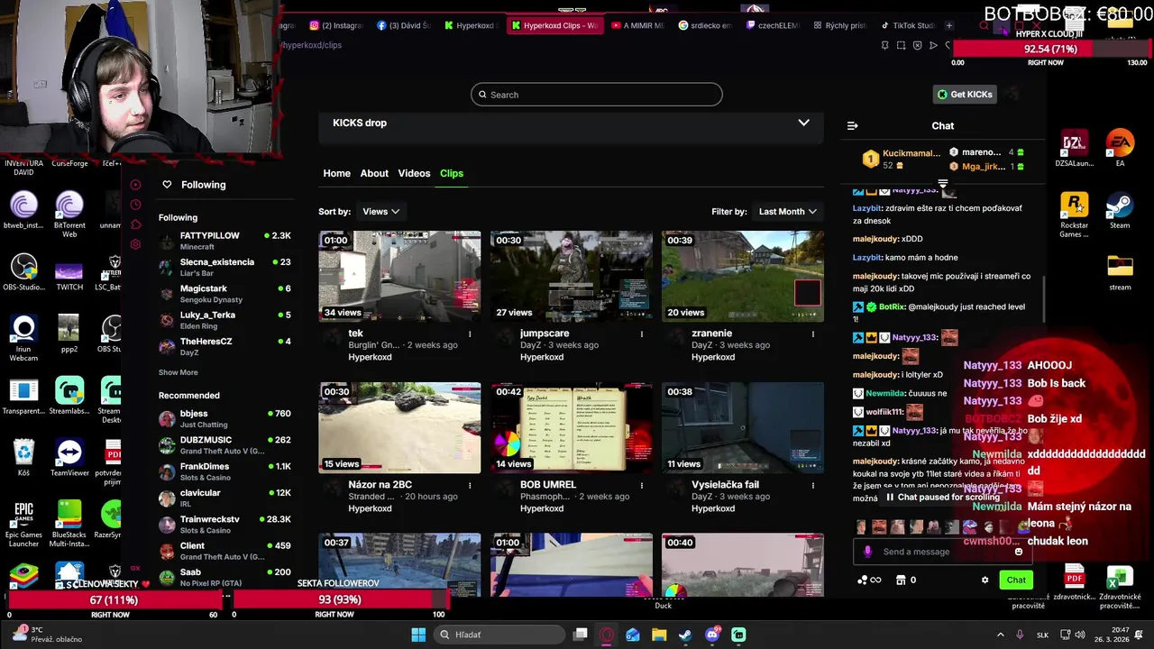Click the purple microphone in message box
The height and width of the screenshot is (649, 1154).
[x=867, y=552]
